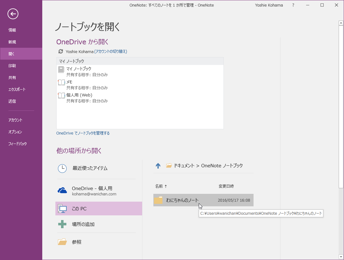Click the Yoshie Kohama account name in title bar
This screenshot has height=260, width=344.
coord(269,5)
